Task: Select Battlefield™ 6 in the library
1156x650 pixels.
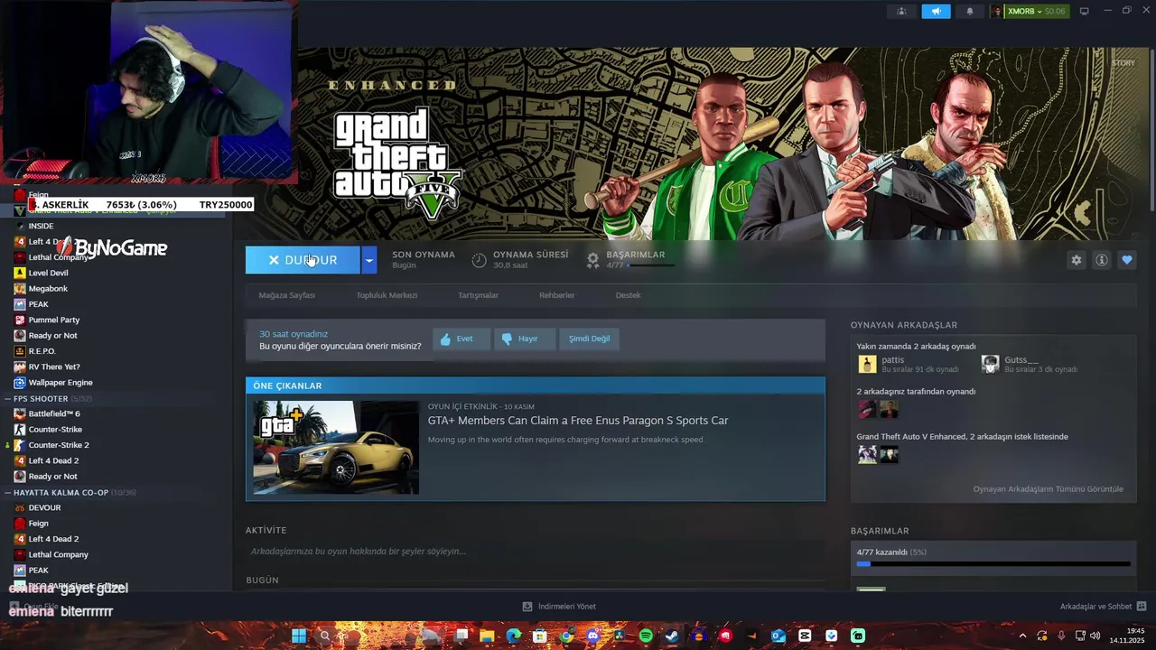Action: pos(54,413)
